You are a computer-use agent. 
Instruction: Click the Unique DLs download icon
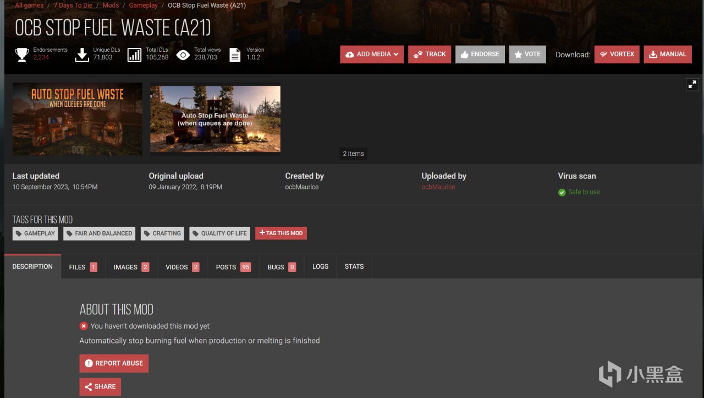[82, 54]
